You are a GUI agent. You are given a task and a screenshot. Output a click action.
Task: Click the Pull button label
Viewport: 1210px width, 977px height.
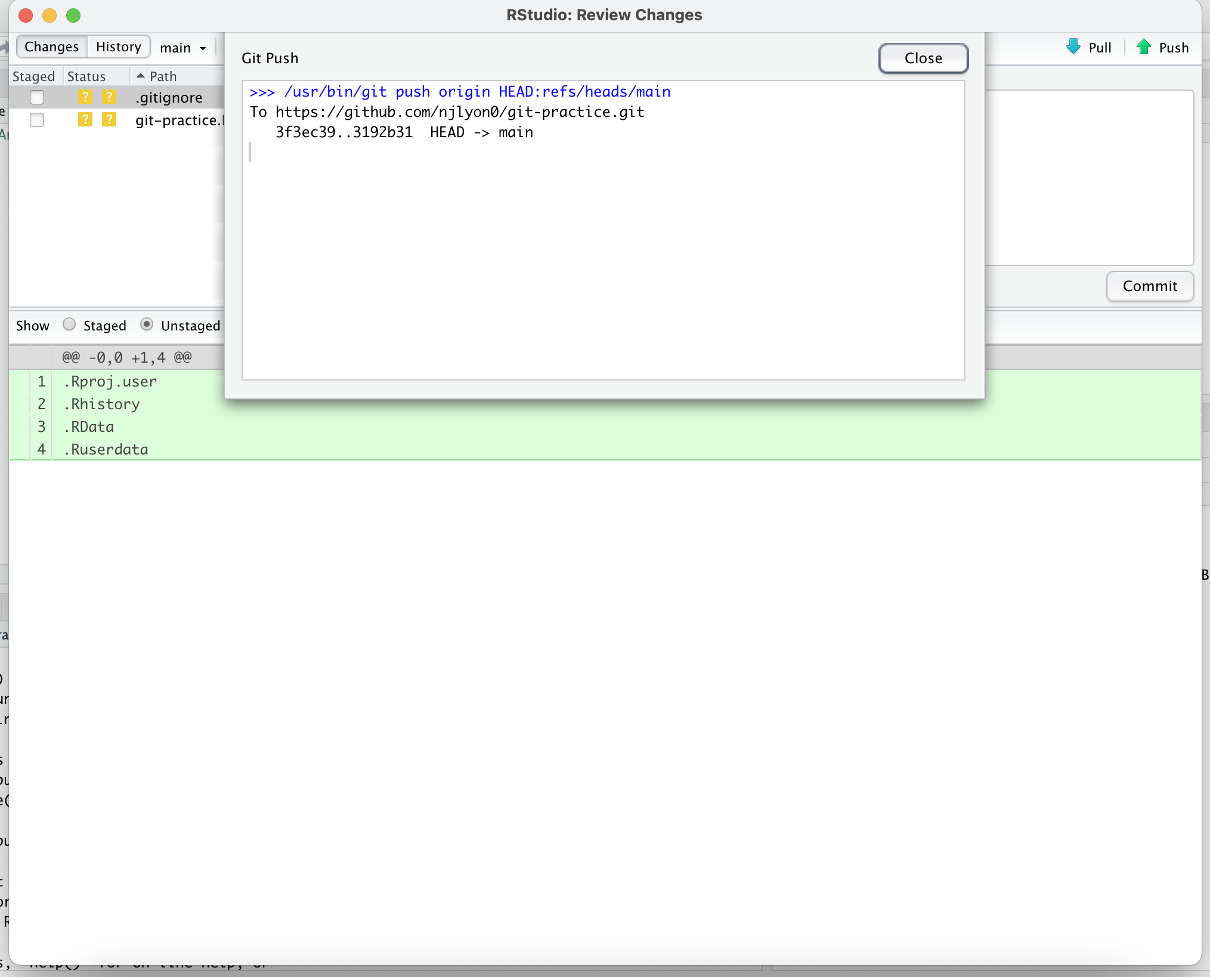click(x=1100, y=48)
